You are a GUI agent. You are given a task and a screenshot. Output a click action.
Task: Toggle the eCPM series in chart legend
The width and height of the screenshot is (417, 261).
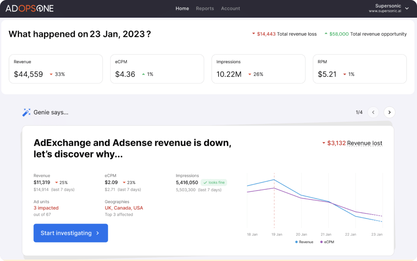327,242
